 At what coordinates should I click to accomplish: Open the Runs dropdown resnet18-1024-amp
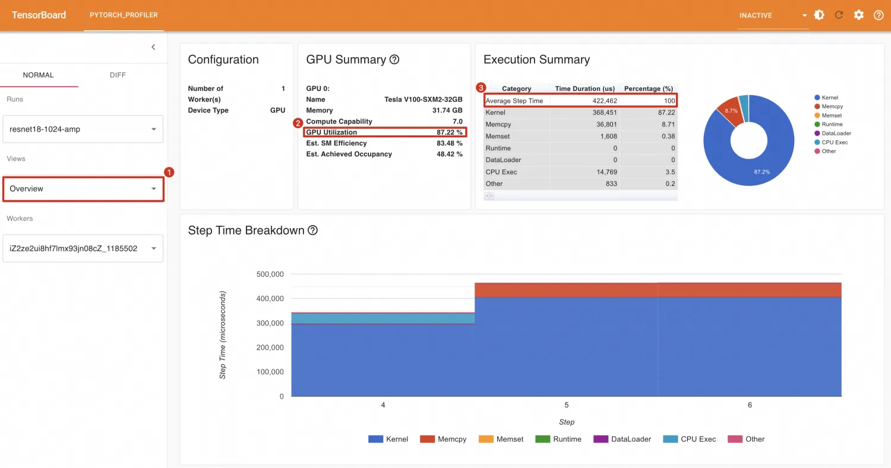tap(83, 129)
